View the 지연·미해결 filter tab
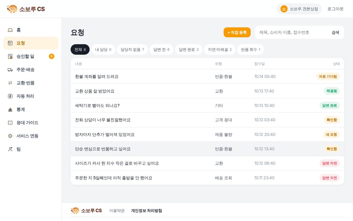This screenshot has height=221, width=353. pyautogui.click(x=220, y=49)
